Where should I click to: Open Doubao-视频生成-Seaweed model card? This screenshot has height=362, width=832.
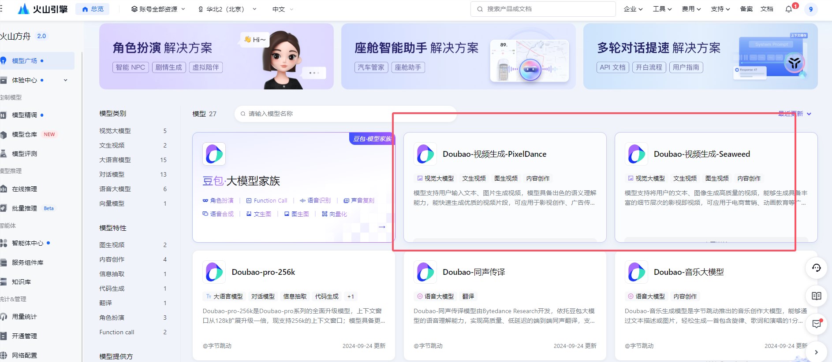tap(716, 187)
